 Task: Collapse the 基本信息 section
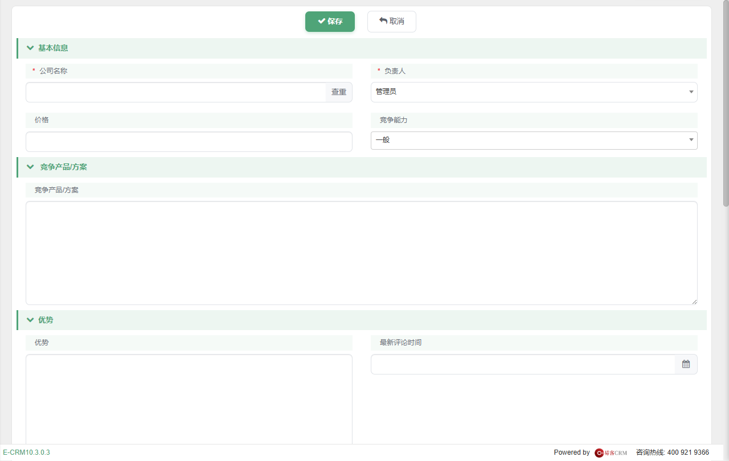[30, 48]
